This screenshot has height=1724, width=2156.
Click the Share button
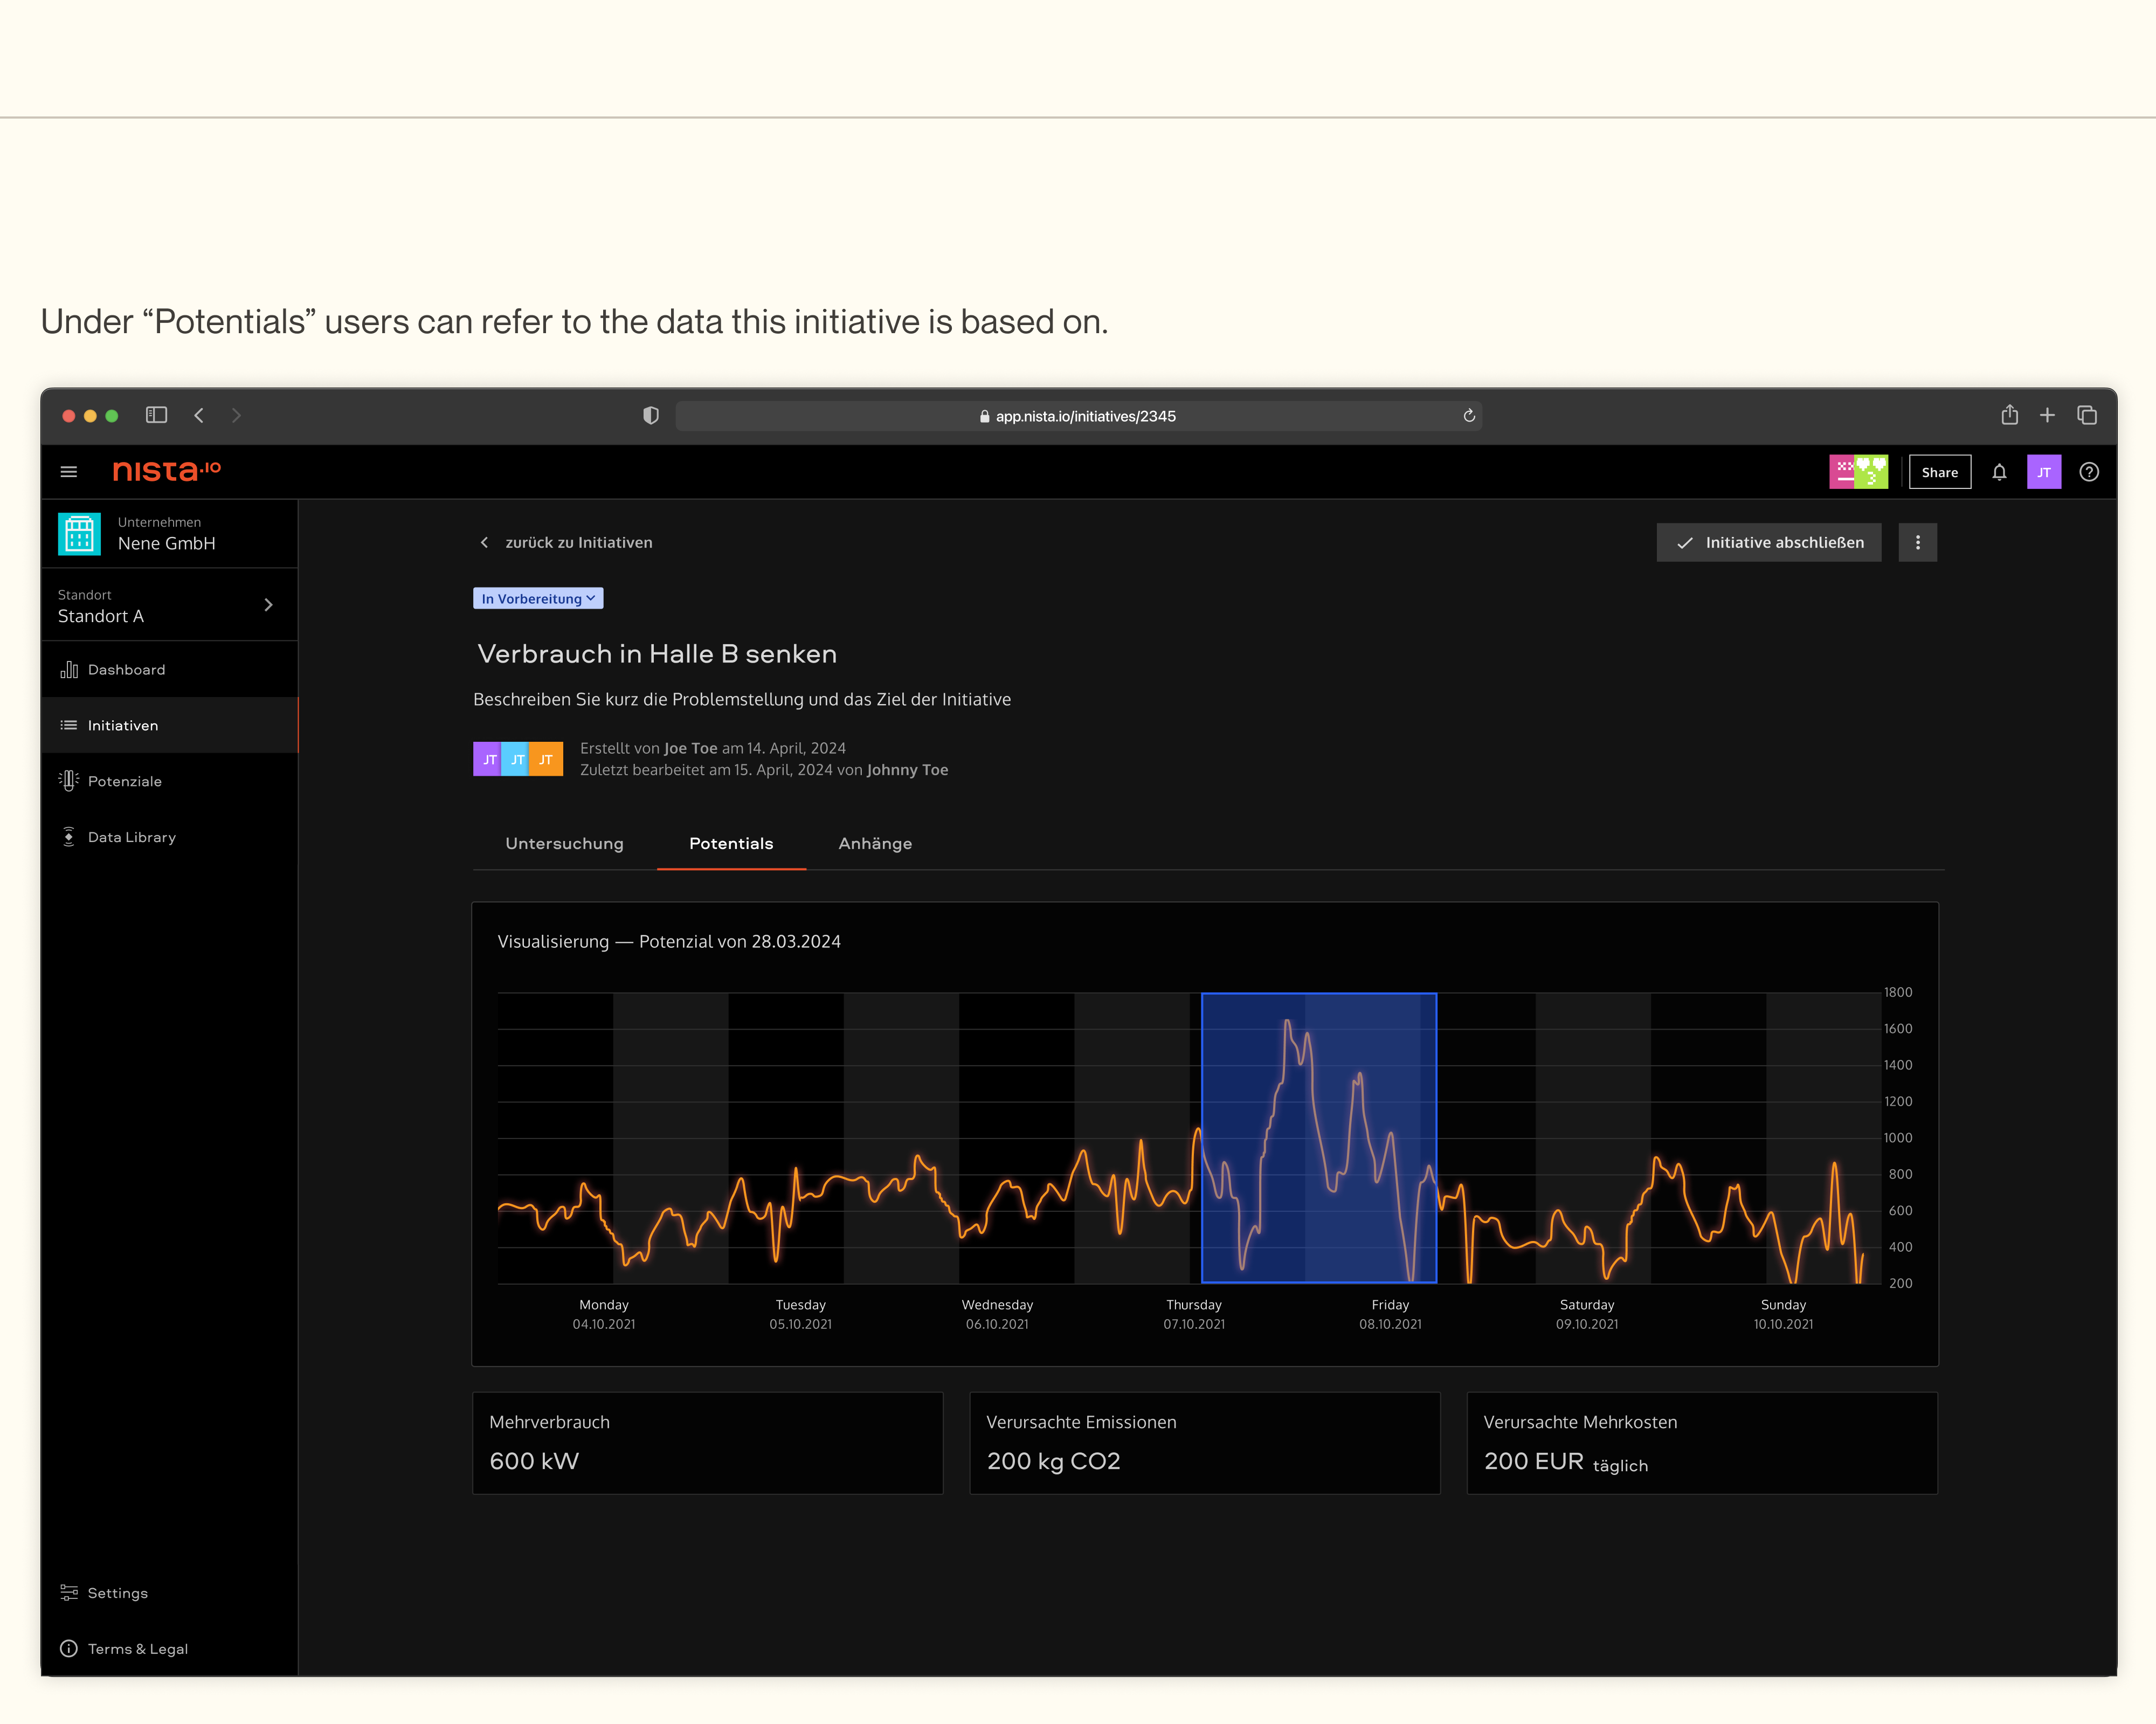[x=1939, y=472]
